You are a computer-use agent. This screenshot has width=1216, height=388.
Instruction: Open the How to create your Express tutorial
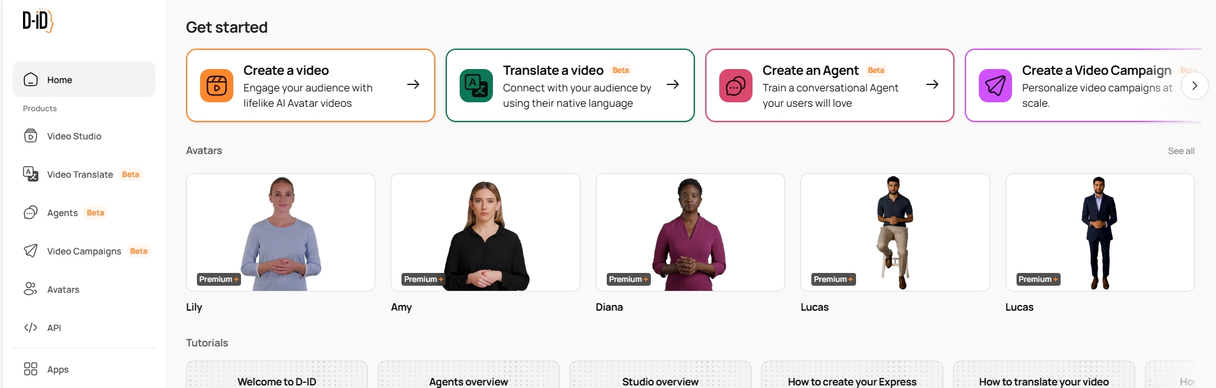coord(852,375)
